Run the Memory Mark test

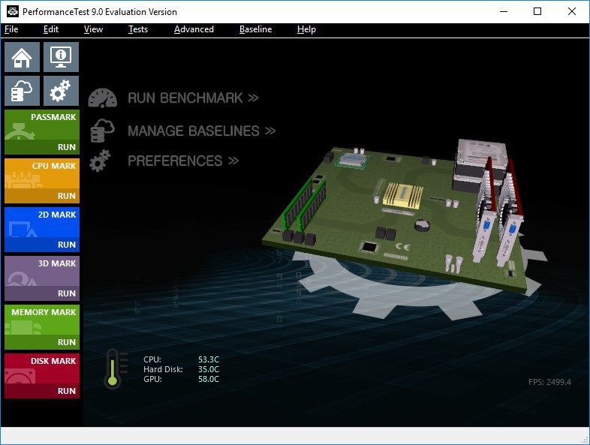42,342
